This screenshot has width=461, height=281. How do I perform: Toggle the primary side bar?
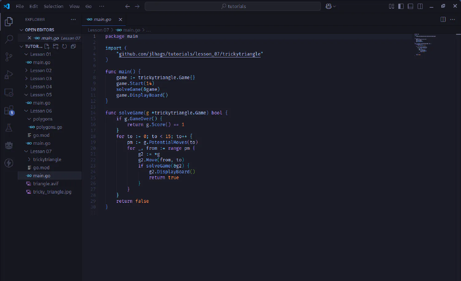[401, 6]
